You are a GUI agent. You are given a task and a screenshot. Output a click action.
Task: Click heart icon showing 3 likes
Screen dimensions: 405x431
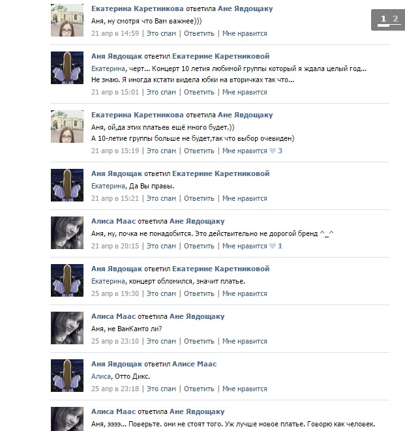[273, 151]
